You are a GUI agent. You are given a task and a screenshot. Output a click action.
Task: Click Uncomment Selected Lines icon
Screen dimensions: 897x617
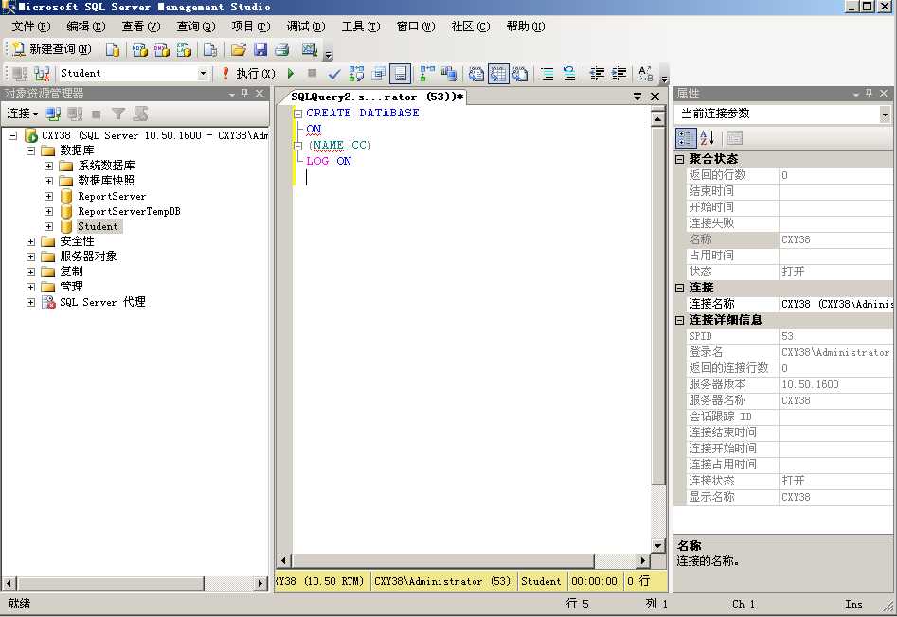coord(569,73)
